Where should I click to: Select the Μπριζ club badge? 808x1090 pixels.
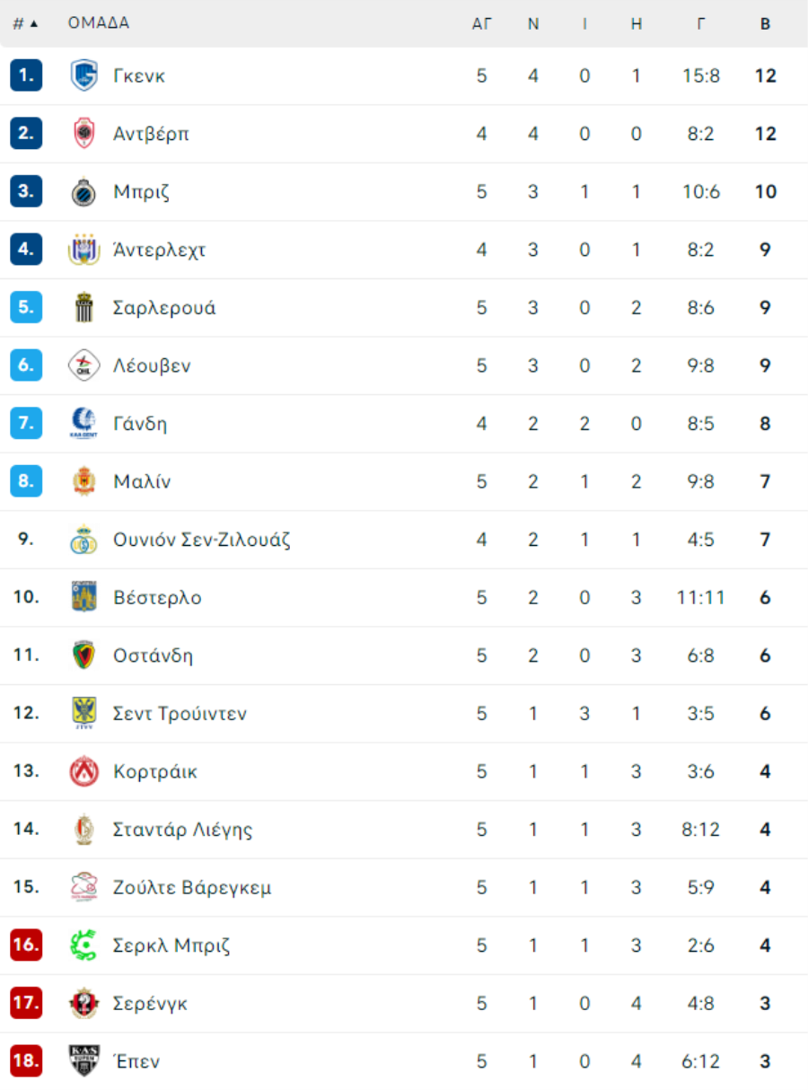(x=83, y=191)
